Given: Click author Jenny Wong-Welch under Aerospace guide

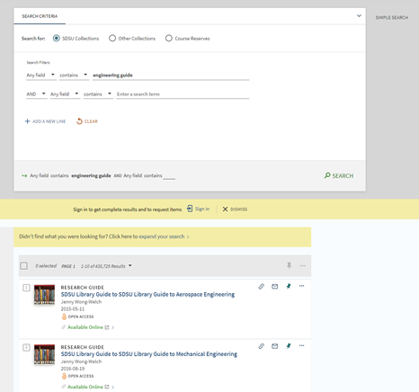Looking at the screenshot, I should pos(81,302).
